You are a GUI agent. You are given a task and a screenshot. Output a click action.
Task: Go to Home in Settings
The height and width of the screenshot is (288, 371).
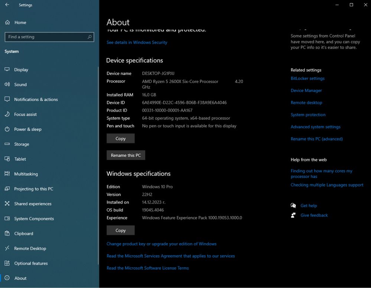pos(49,23)
